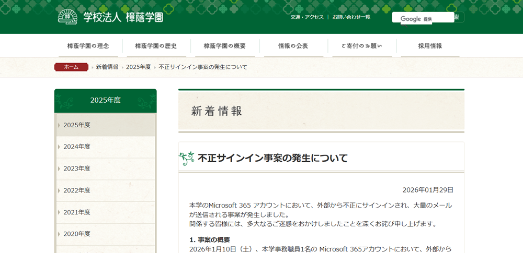
Task: Click 2025年度 in the breadcrumb trail
Action: (x=138, y=67)
